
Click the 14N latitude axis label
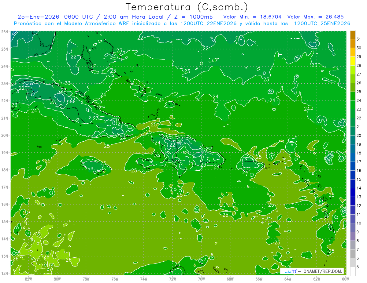(5, 239)
